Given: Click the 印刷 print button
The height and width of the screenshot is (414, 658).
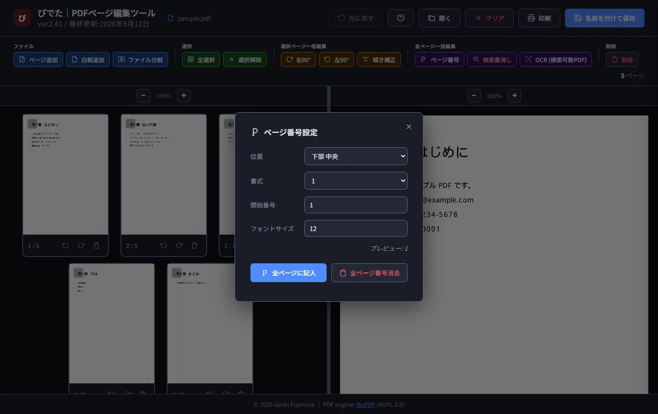Looking at the screenshot, I should click(x=539, y=18).
